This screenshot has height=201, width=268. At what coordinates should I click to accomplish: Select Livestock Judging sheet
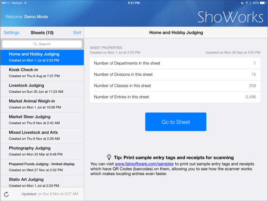pyautogui.click(x=42, y=89)
